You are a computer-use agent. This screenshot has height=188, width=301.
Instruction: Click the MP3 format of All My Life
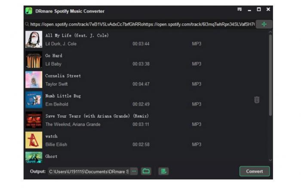coord(197,44)
